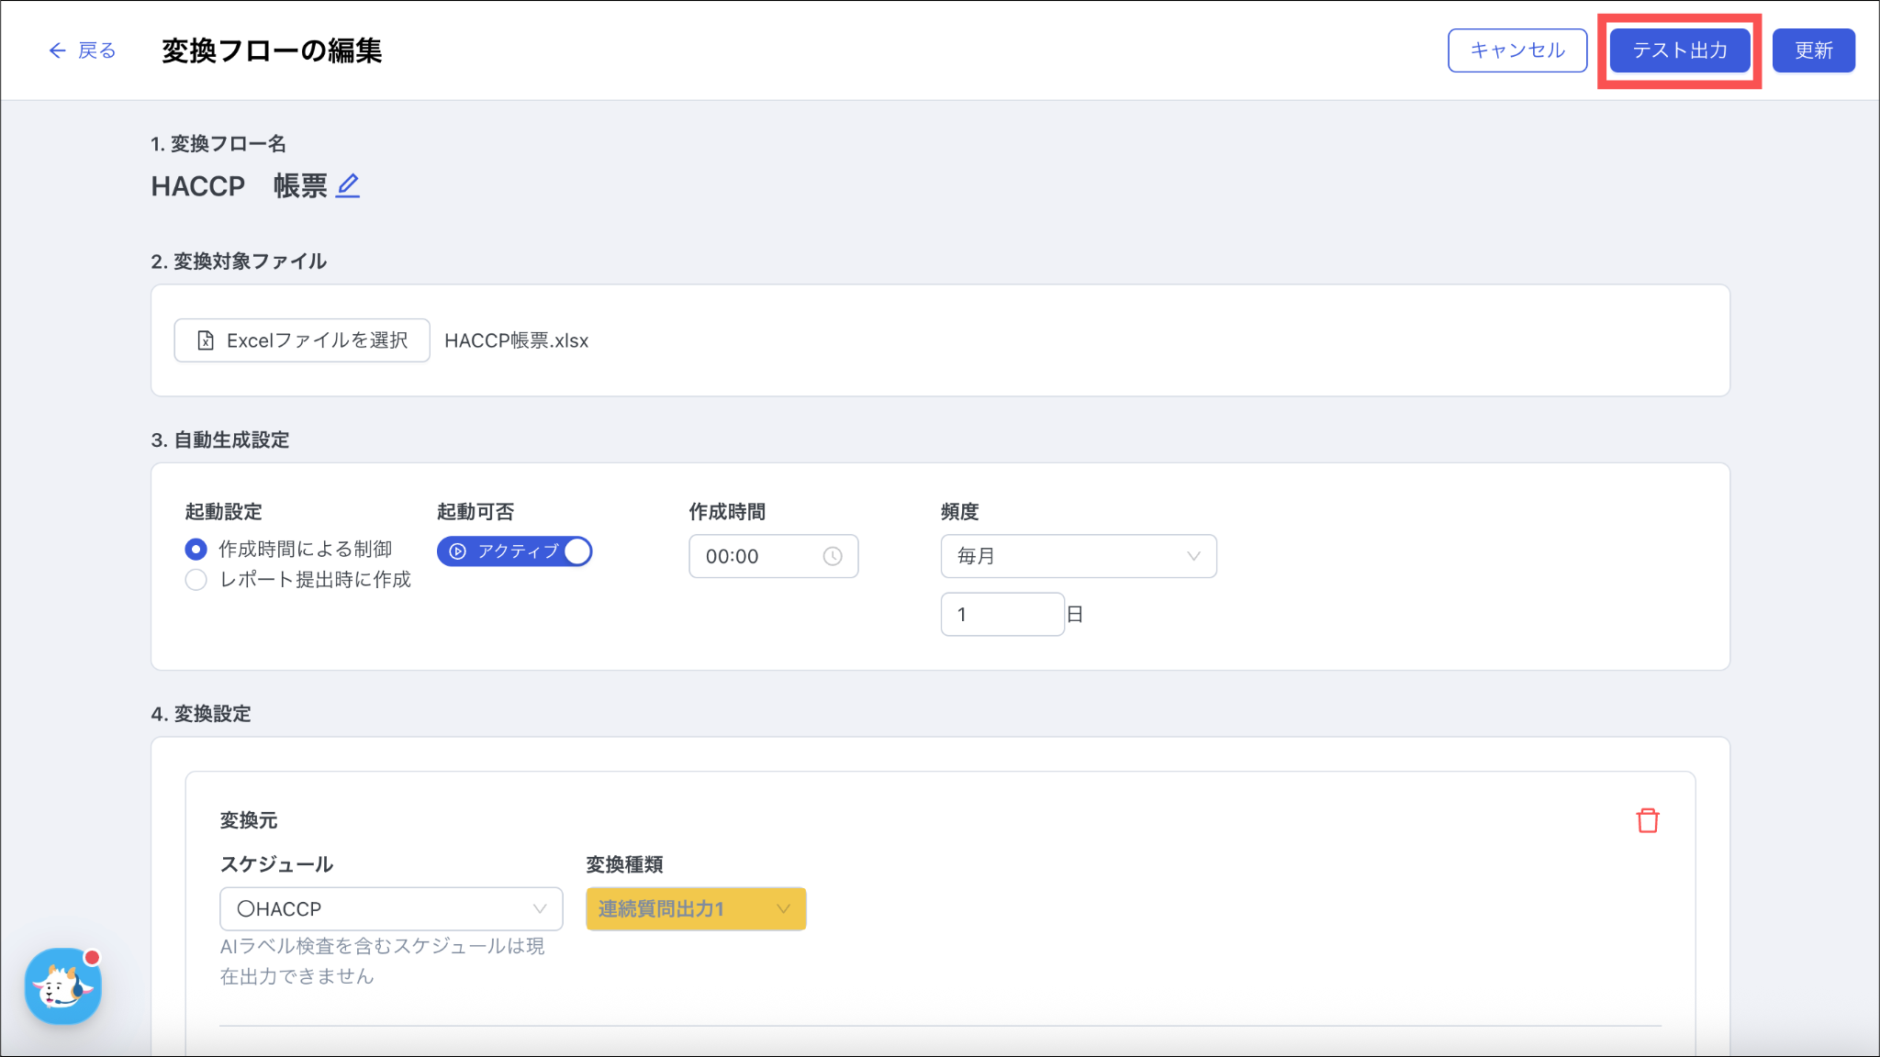
Task: Open the 連続質問出力1 conversion type dropdown
Action: 695,908
